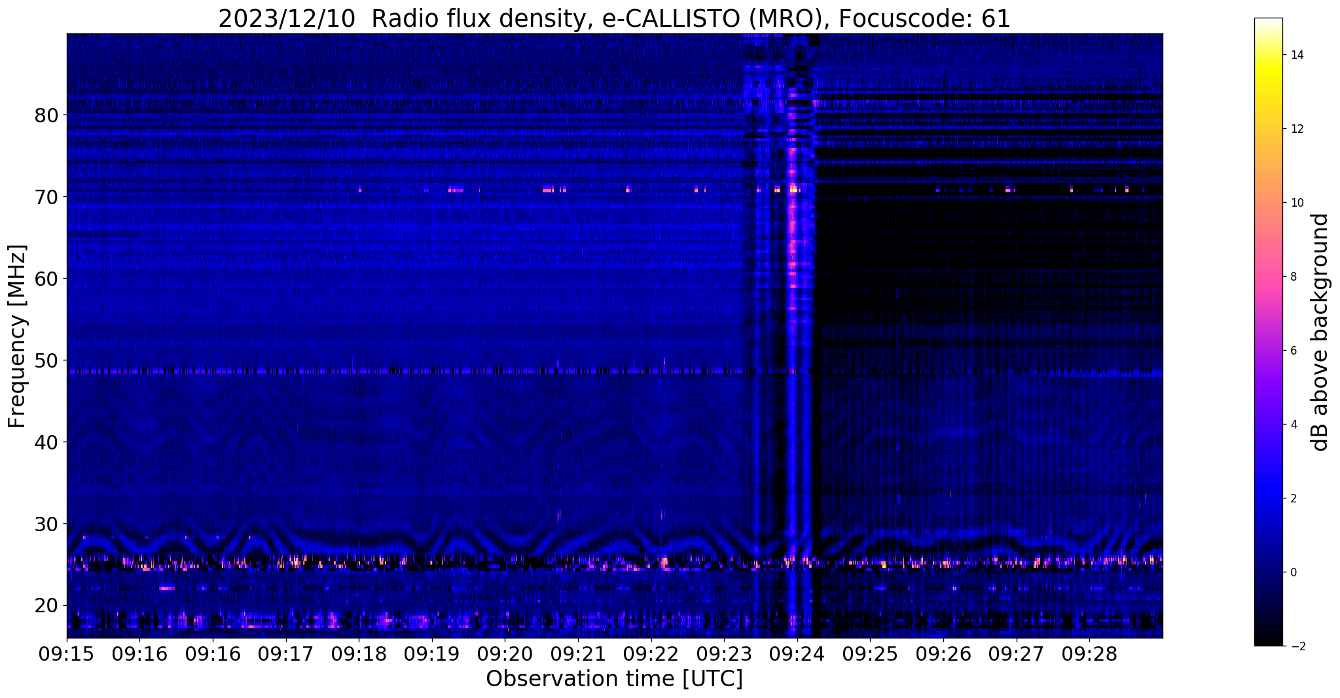The height and width of the screenshot is (698, 1340).
Task: Click the 09:24 time tick label
Action: tap(797, 654)
